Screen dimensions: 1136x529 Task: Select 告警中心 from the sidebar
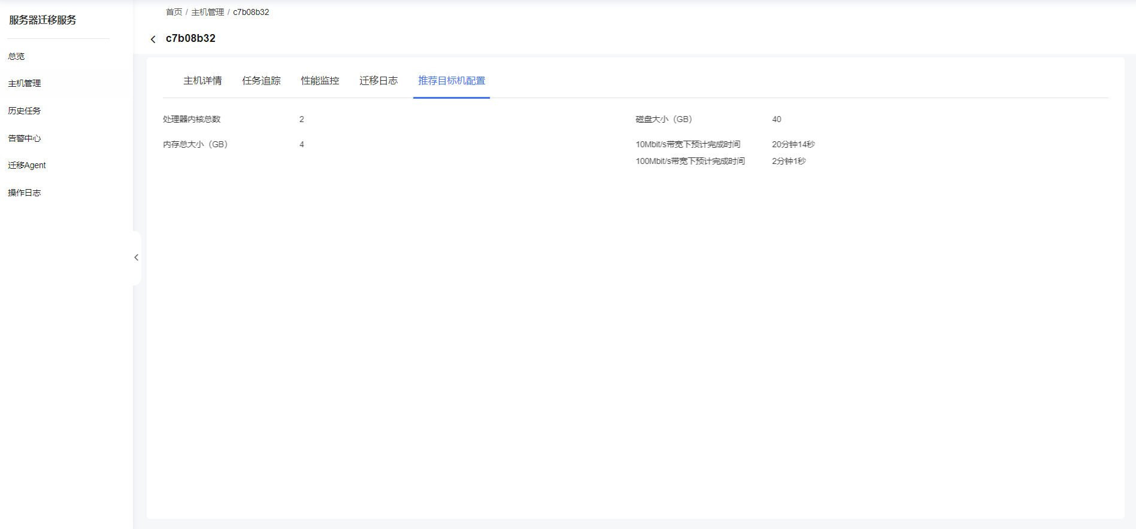tap(25, 138)
